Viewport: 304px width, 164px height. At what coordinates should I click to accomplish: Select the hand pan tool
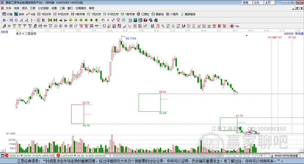click(x=103, y=20)
